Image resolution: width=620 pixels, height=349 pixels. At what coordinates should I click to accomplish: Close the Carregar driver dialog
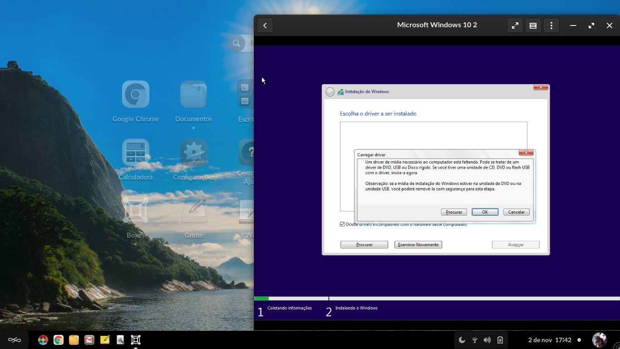coord(526,153)
